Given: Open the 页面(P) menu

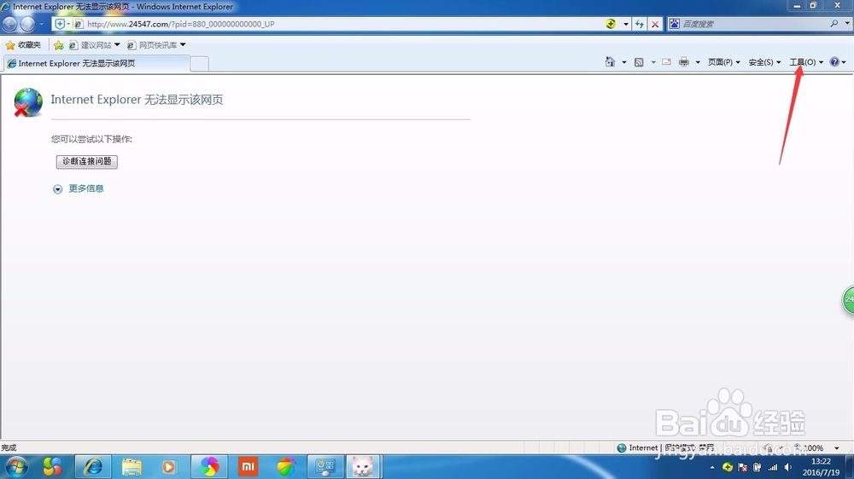Looking at the screenshot, I should point(724,62).
